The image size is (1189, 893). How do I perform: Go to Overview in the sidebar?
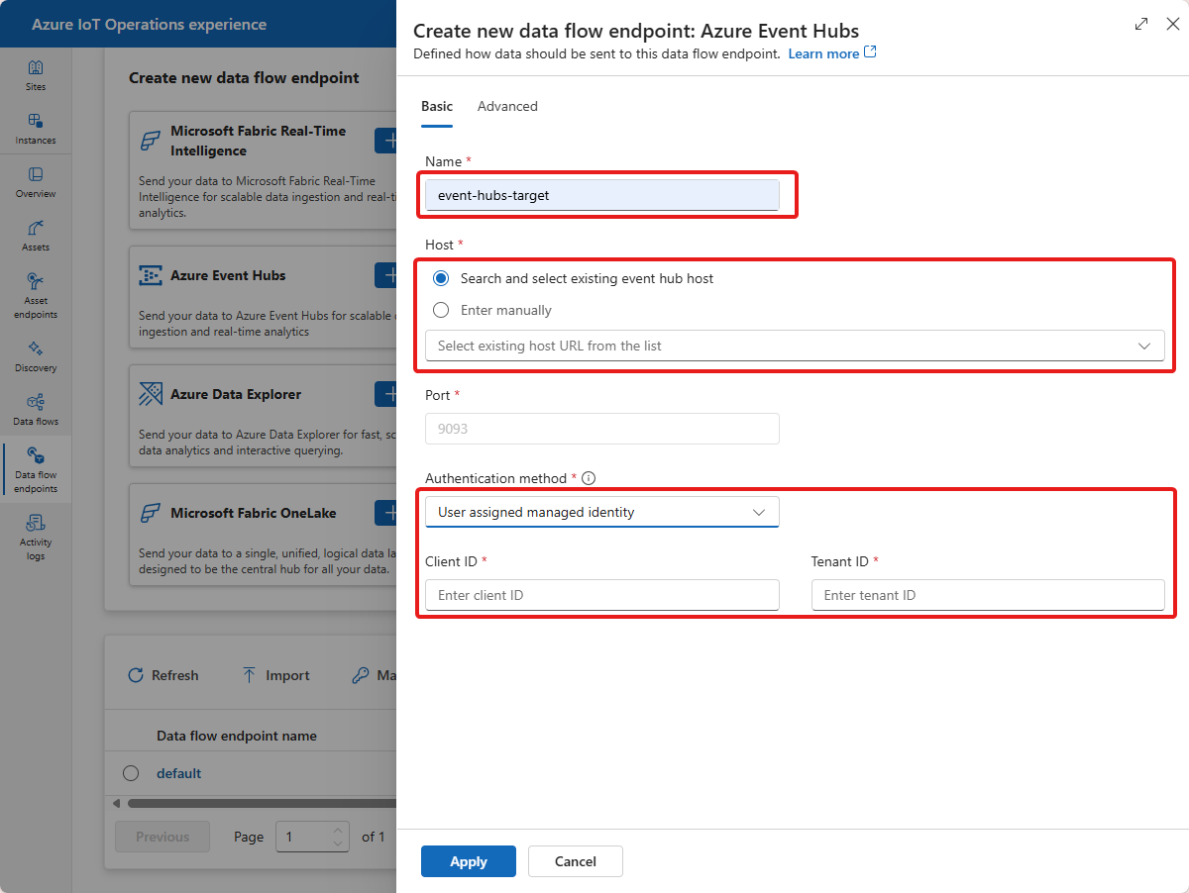click(x=36, y=183)
